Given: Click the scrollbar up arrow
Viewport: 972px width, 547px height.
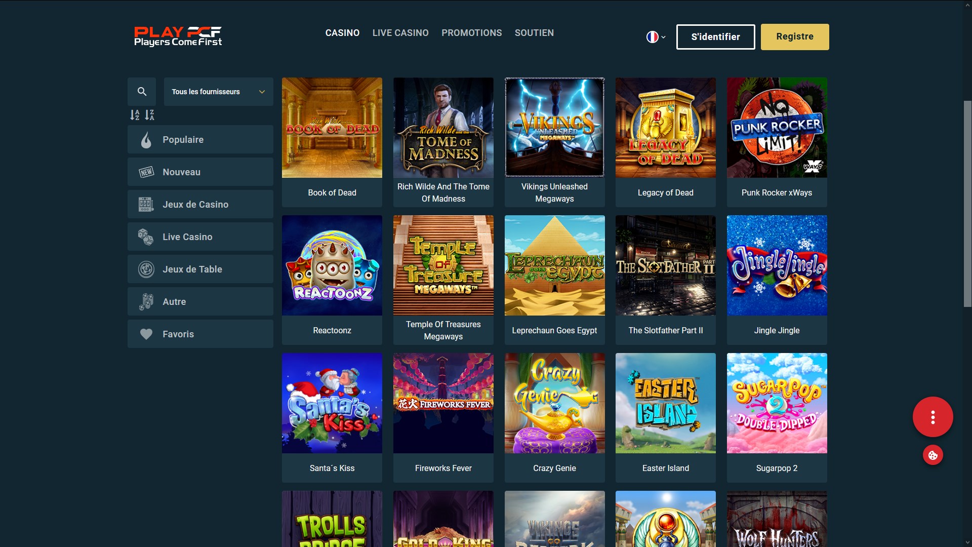Looking at the screenshot, I should (967, 5).
